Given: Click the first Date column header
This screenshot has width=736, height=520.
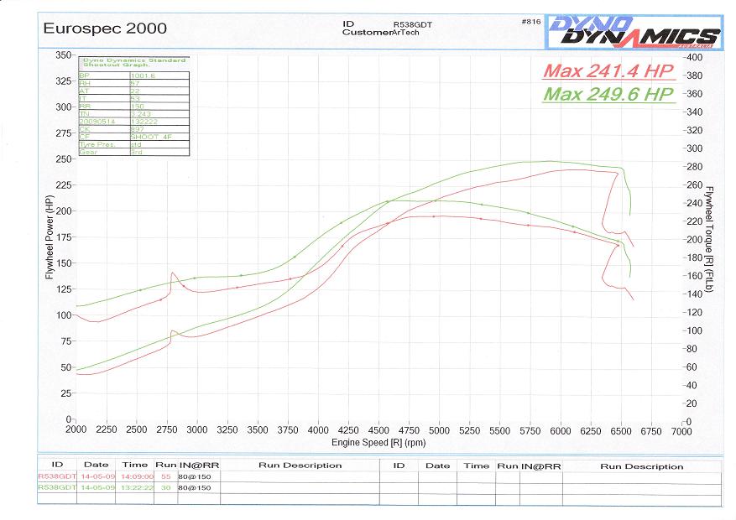Looking at the screenshot, I should pos(95,465).
